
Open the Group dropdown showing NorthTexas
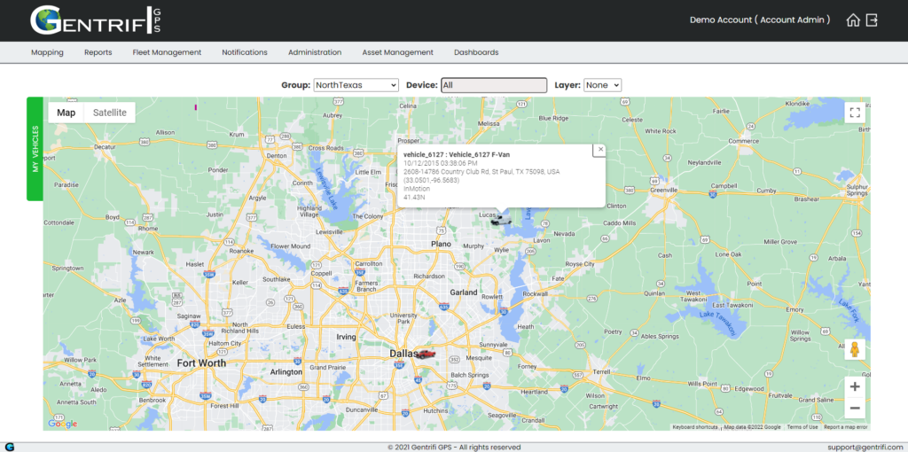click(356, 85)
